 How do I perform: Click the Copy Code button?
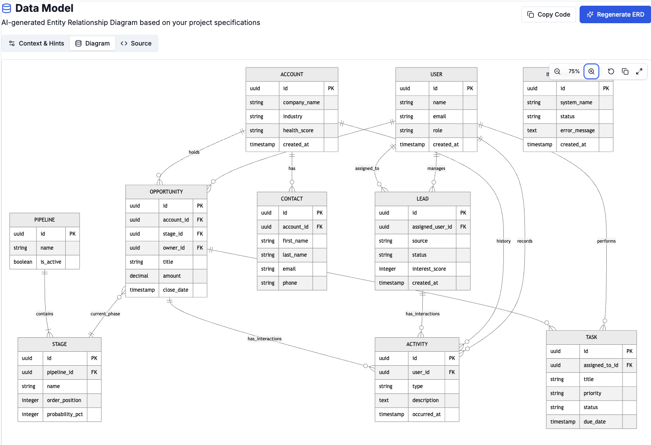[x=548, y=14]
